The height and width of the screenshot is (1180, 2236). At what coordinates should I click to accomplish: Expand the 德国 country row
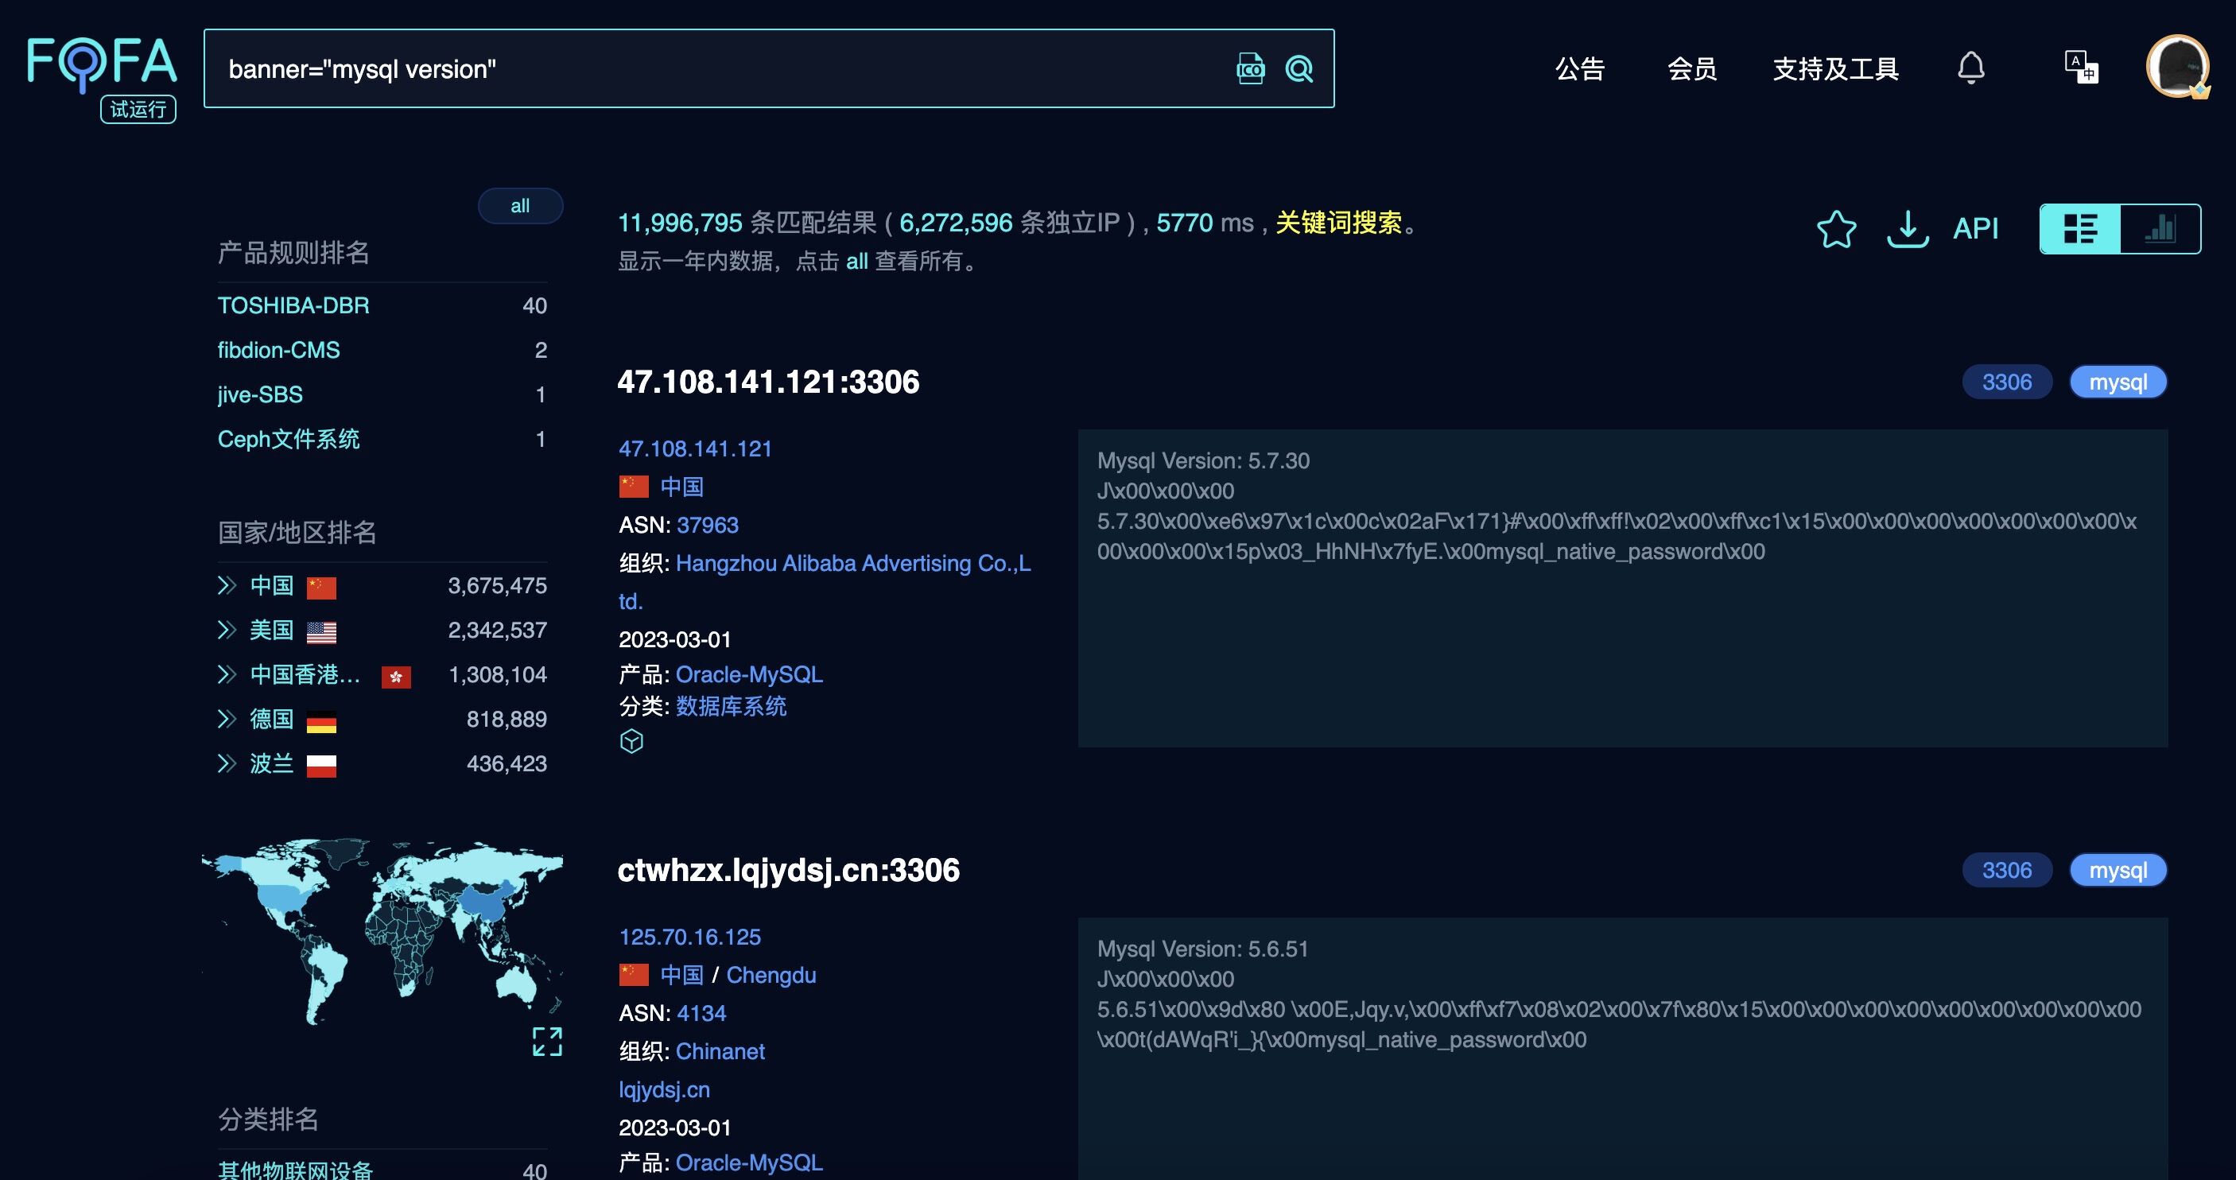227,719
